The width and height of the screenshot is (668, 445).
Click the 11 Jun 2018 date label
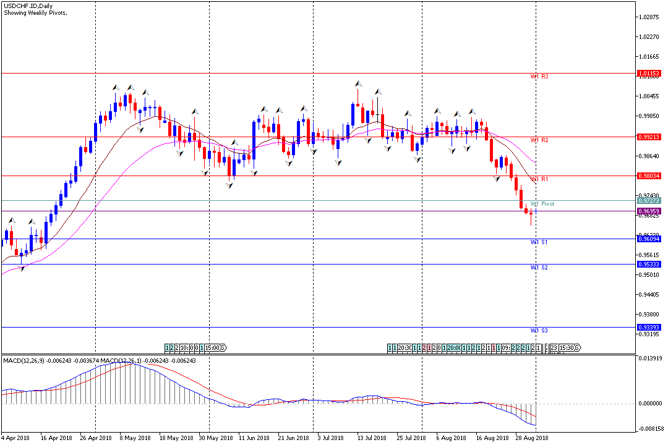[254, 438]
